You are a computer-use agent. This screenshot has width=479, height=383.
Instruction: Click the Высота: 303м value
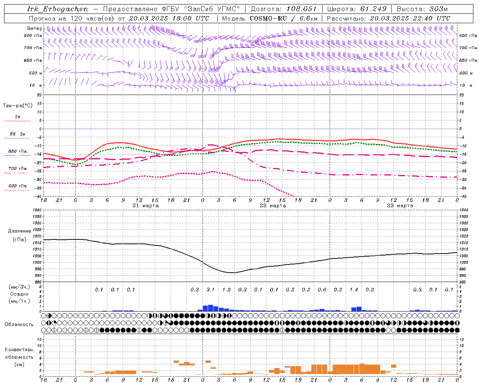422,9
